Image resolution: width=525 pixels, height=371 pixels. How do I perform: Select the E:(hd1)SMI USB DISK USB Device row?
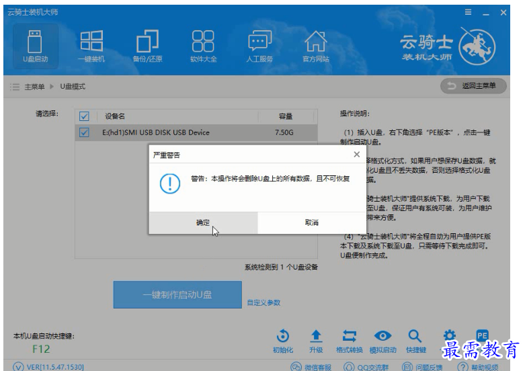(x=196, y=132)
